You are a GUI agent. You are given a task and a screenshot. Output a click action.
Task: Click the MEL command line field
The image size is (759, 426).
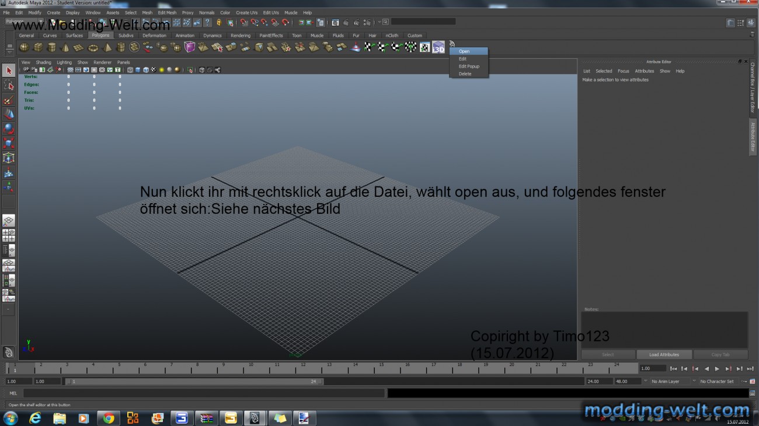204,393
